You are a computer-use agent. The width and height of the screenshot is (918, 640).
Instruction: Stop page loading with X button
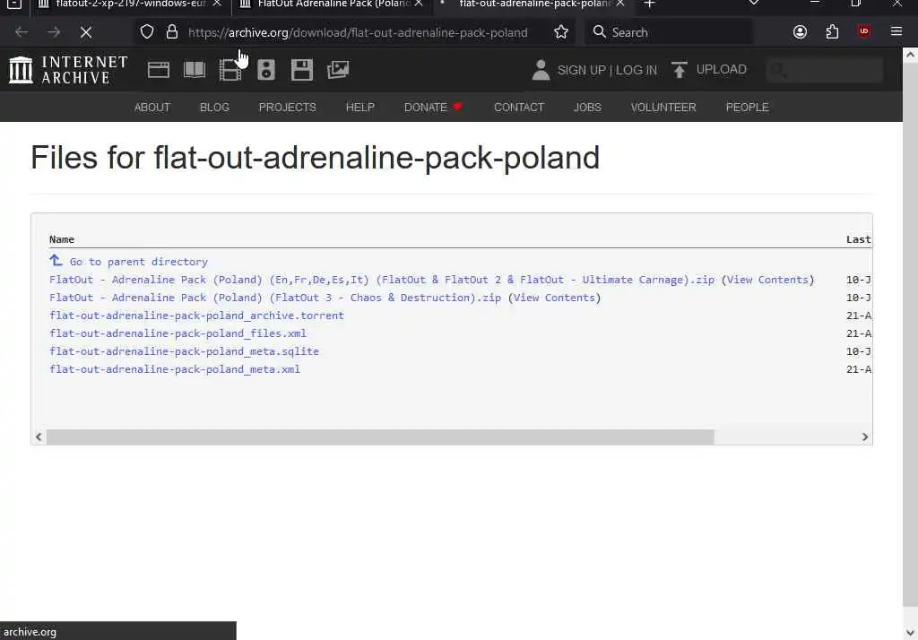click(86, 32)
